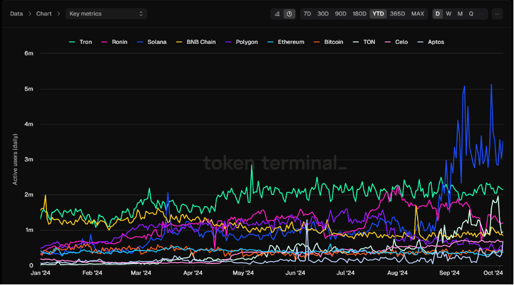Select the 7D time range
The image size is (514, 285).
[307, 14]
